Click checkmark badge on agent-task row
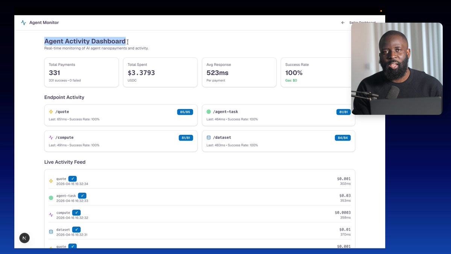 (x=82, y=196)
